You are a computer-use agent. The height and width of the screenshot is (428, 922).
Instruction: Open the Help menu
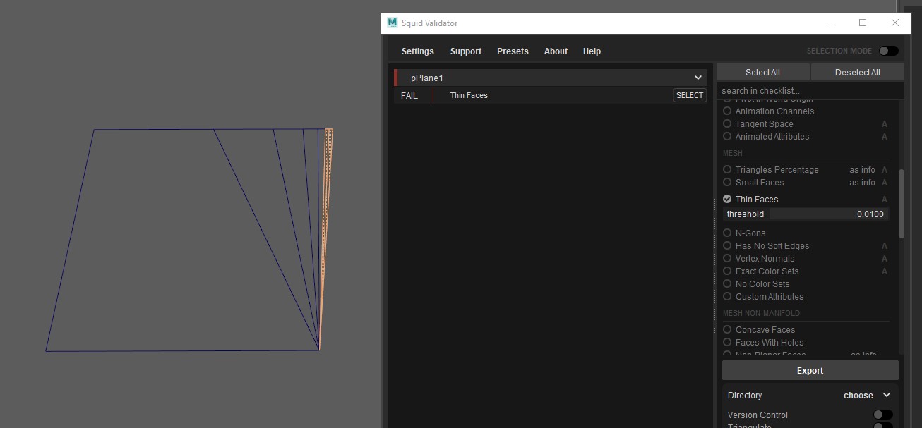click(x=592, y=51)
